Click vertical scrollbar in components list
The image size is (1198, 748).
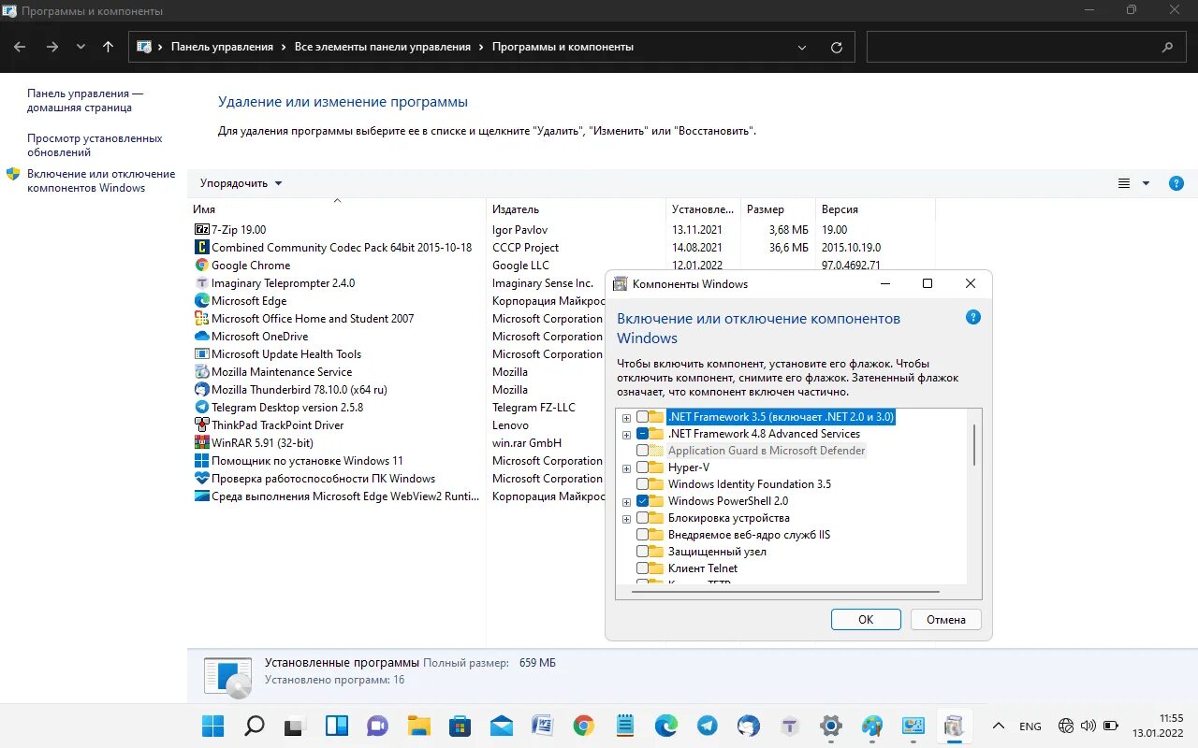[x=974, y=444]
